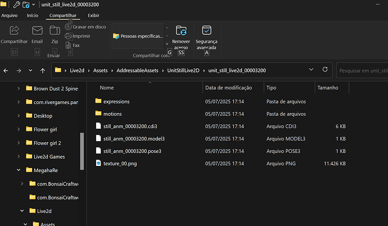Expand the Desktop tree node
The height and width of the screenshot is (226, 388).
coord(19,115)
